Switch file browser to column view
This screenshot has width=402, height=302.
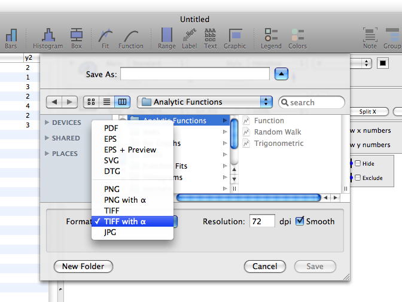point(122,102)
